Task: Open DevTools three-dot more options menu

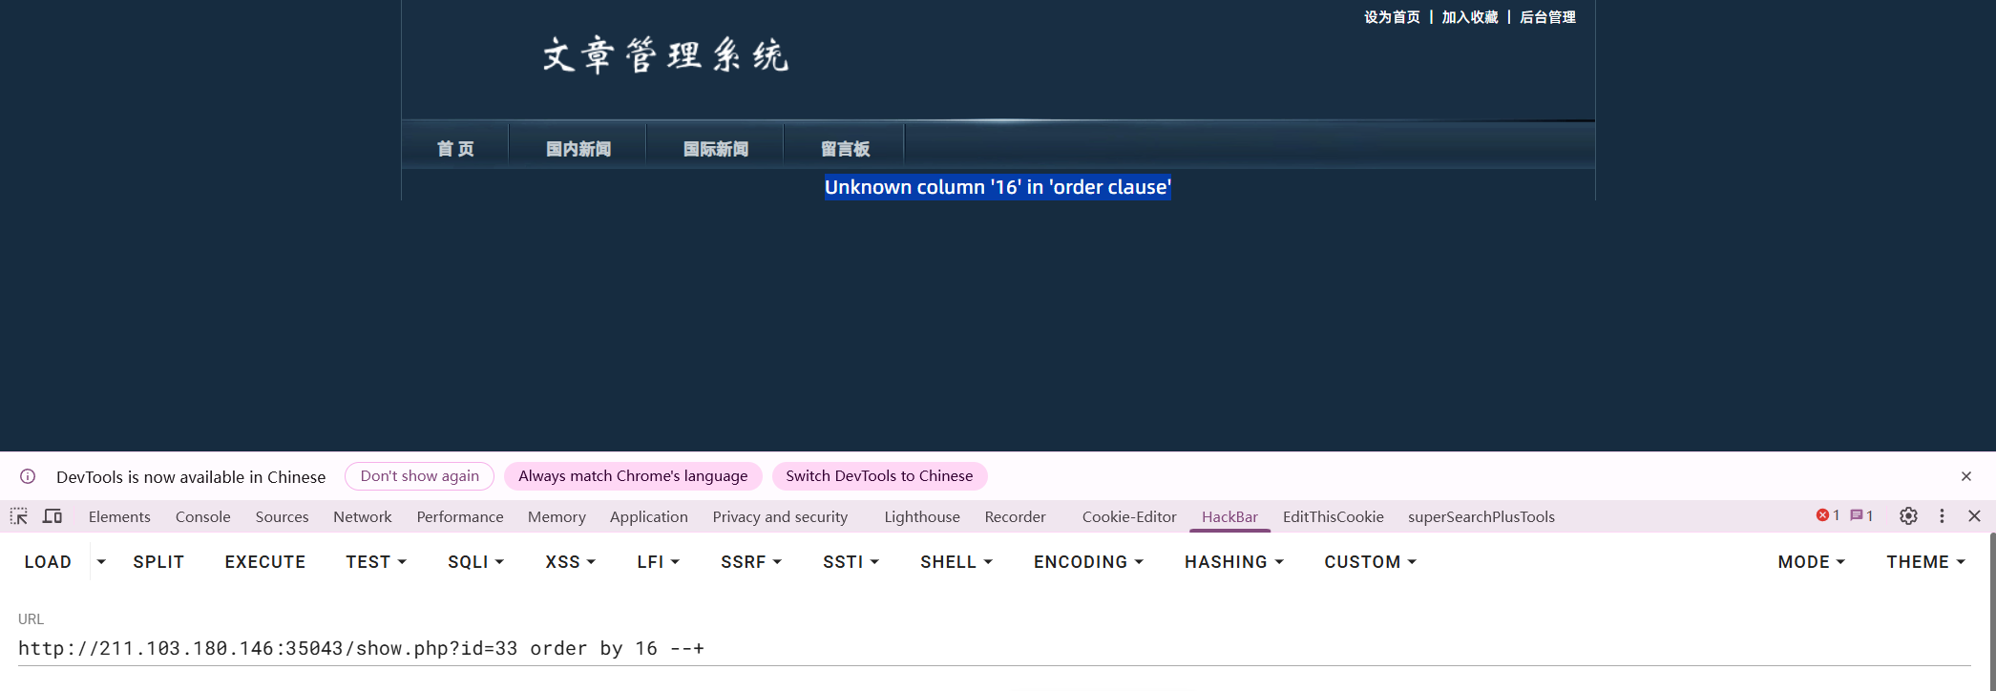Action: [1942, 516]
